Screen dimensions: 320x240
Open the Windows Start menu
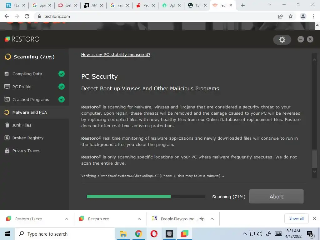(x=7, y=234)
